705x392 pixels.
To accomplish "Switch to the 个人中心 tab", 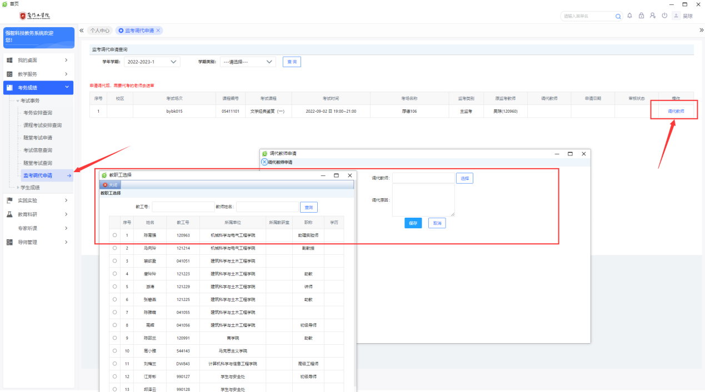I will tap(99, 31).
